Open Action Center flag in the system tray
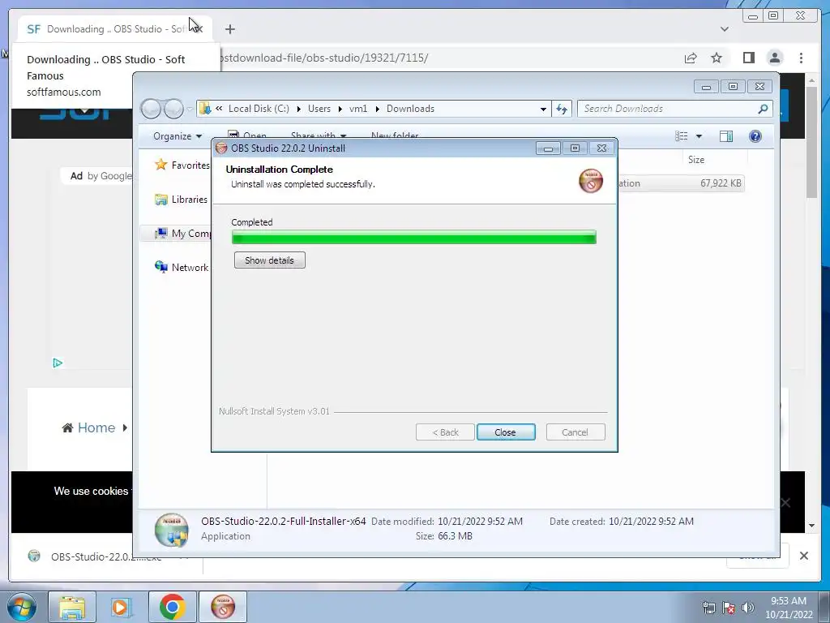Screen dimensions: 830x623 [729, 608]
